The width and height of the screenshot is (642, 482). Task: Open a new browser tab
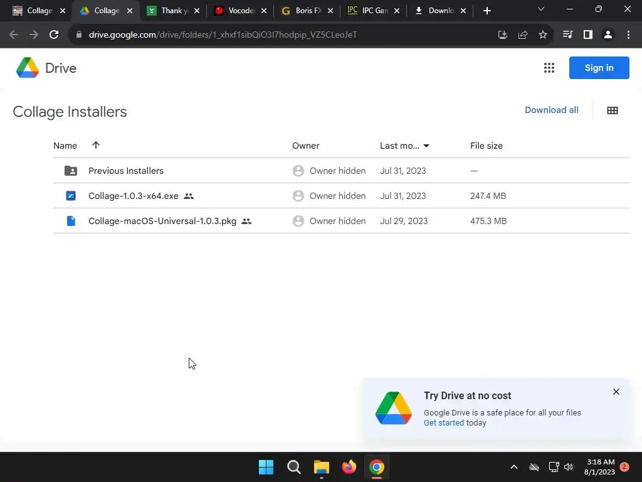(487, 11)
